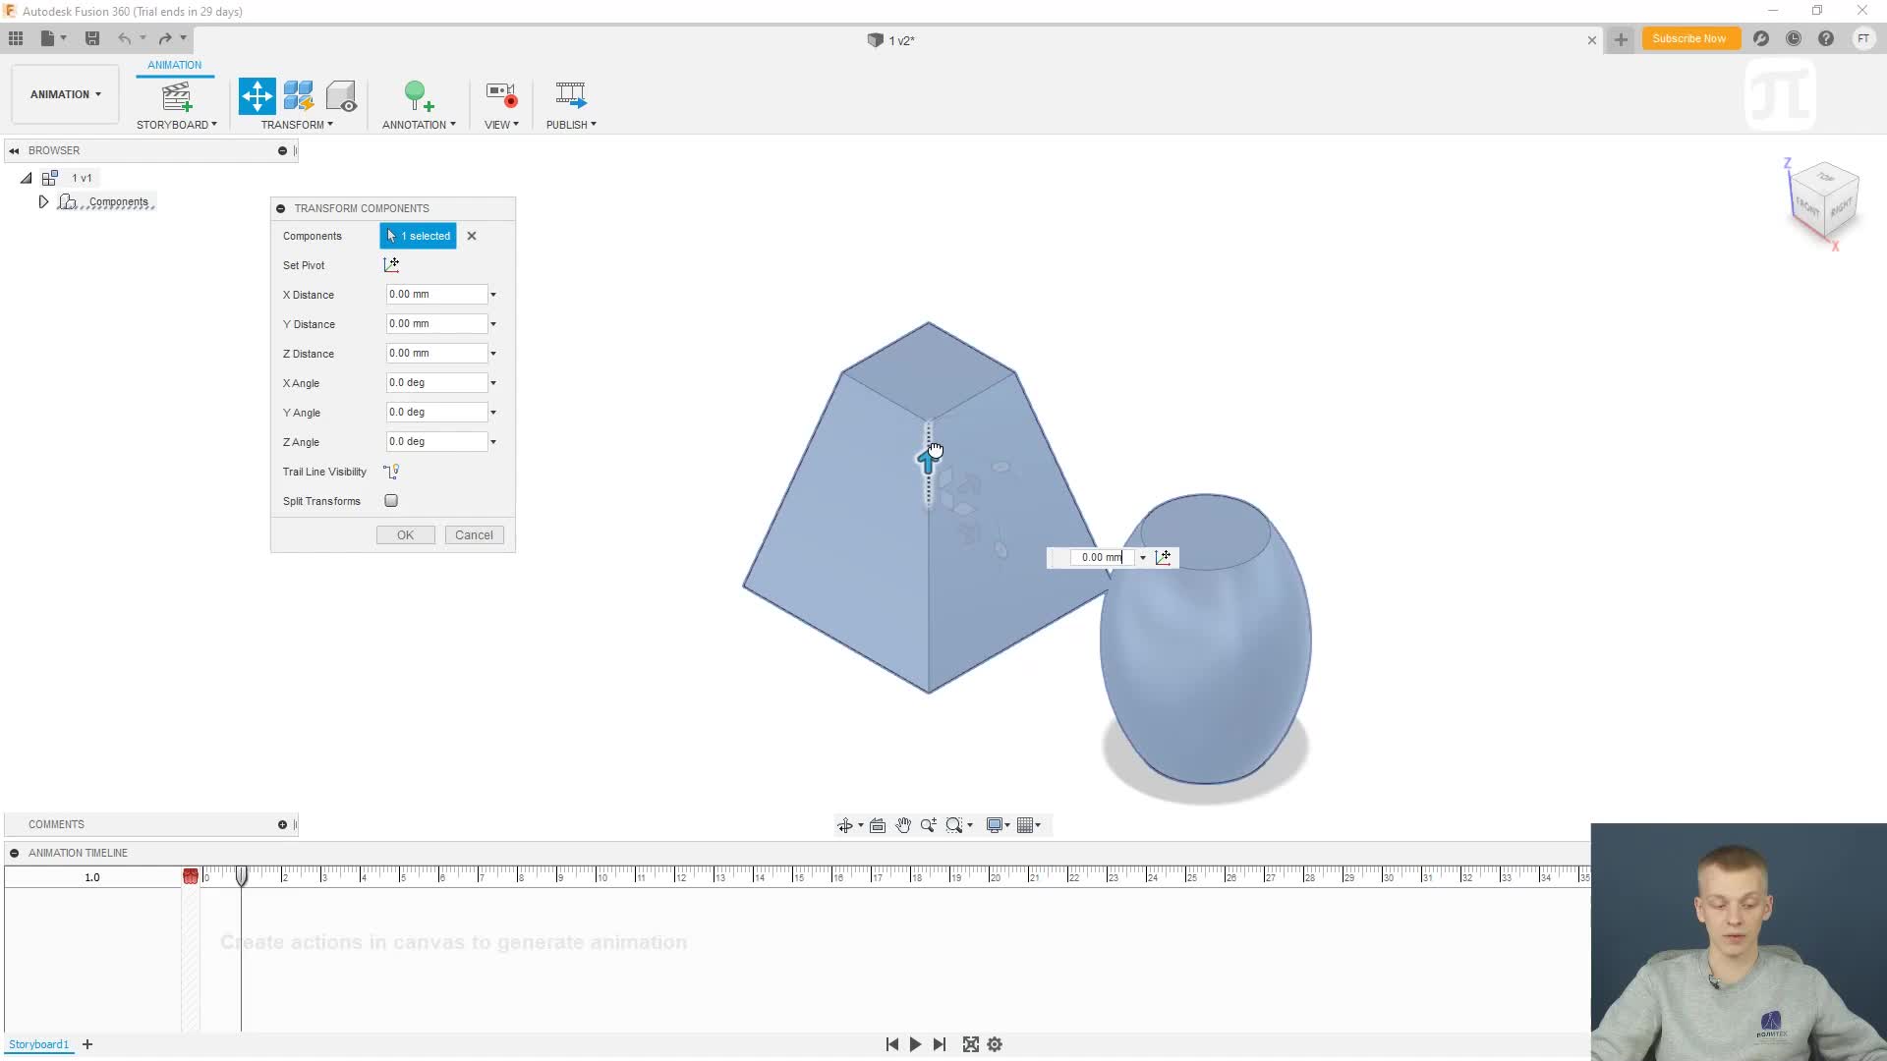The image size is (1887, 1061).
Task: Click the Look At tool icon
Action: (x=878, y=825)
